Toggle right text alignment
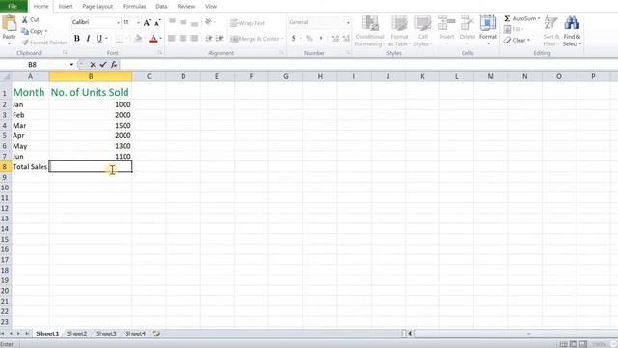The image size is (618, 348). coord(194,39)
